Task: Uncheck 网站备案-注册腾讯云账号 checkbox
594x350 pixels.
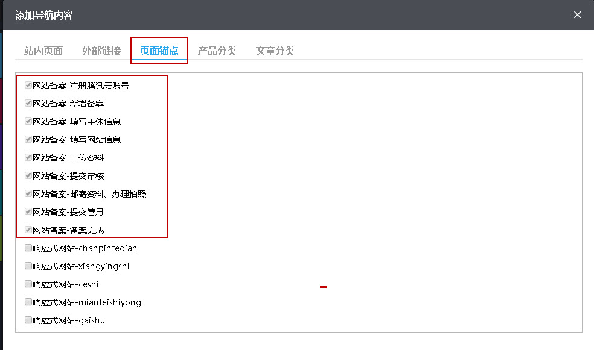Action: tap(28, 85)
